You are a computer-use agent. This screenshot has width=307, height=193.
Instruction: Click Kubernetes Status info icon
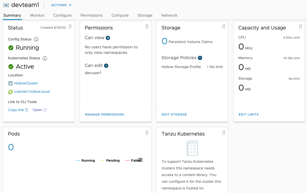click(x=45, y=58)
